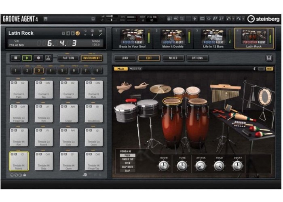The image size is (283, 202).
Task: Select the Beats In Your Soul kit slot
Action: click(133, 38)
